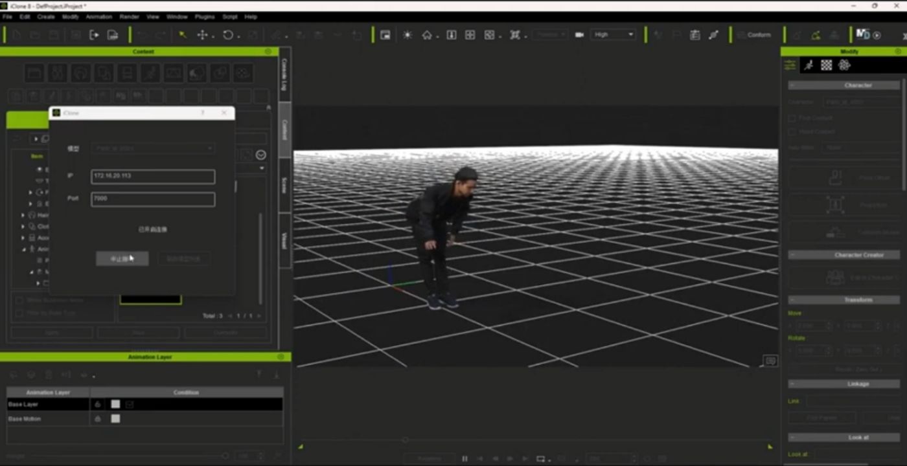Activate the Rotate object tool
The image size is (907, 466).
point(227,35)
